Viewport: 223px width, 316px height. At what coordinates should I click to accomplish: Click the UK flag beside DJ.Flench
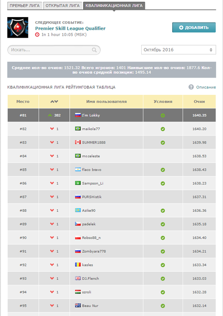point(78,279)
